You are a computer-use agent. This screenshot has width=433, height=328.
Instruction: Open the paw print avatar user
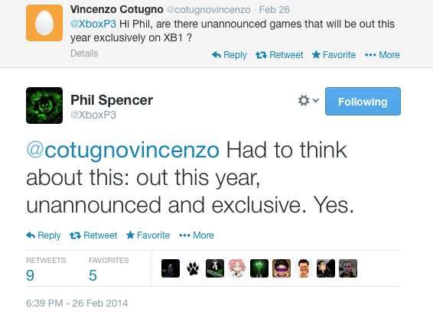[193, 268]
